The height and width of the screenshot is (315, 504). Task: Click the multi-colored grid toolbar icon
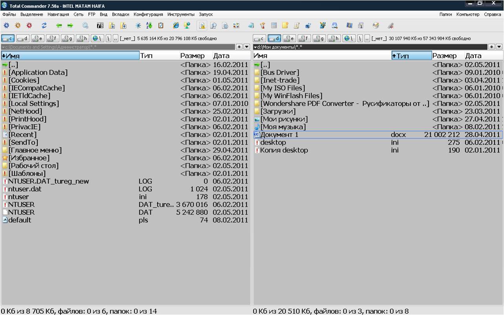pyautogui.click(x=236, y=26)
